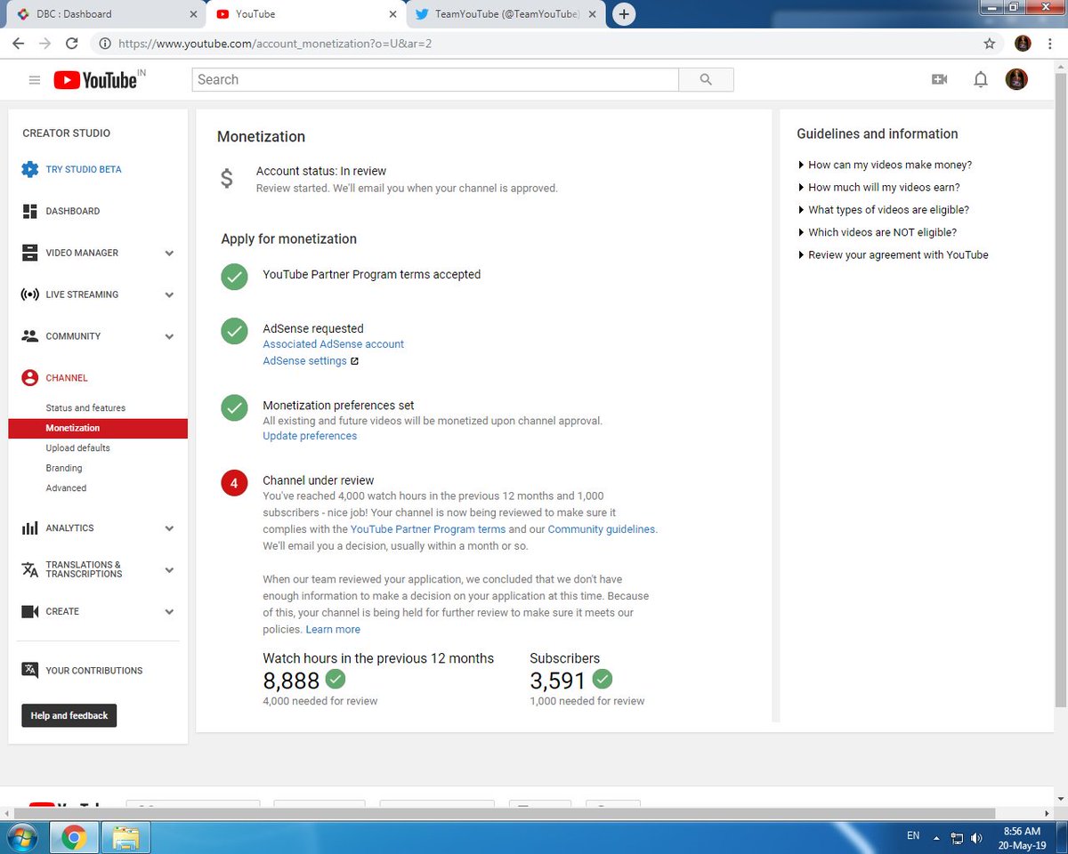Click Update preferences
Image resolution: width=1068 pixels, height=854 pixels.
(310, 436)
